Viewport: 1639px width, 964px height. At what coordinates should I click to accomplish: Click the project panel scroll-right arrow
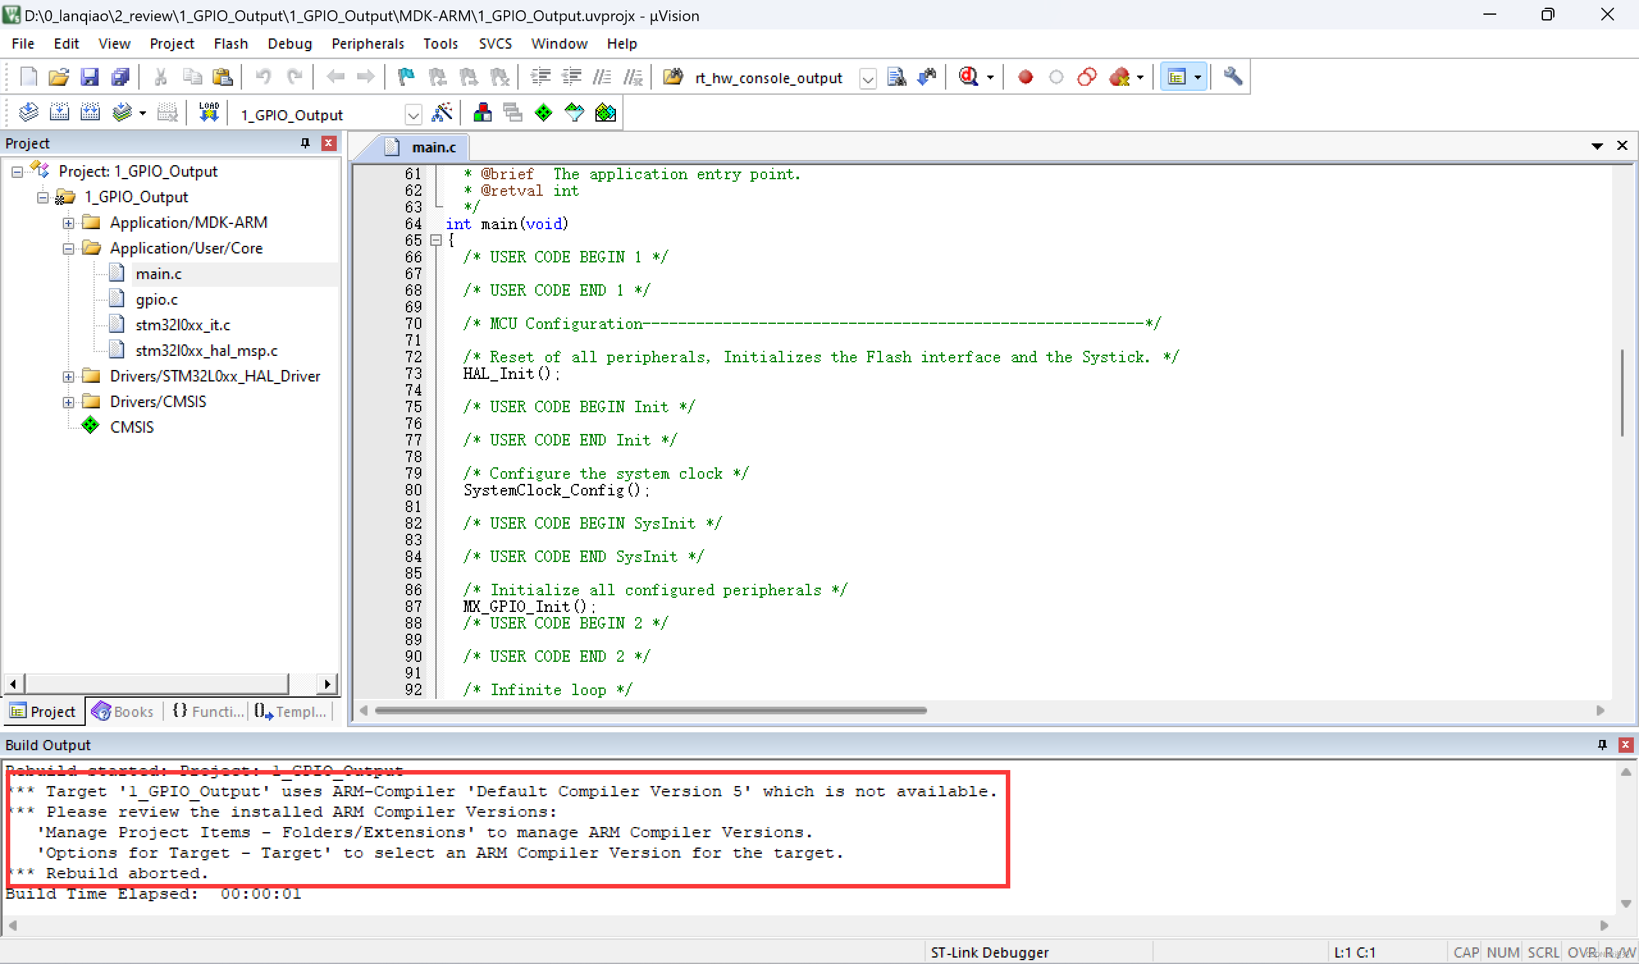(327, 684)
